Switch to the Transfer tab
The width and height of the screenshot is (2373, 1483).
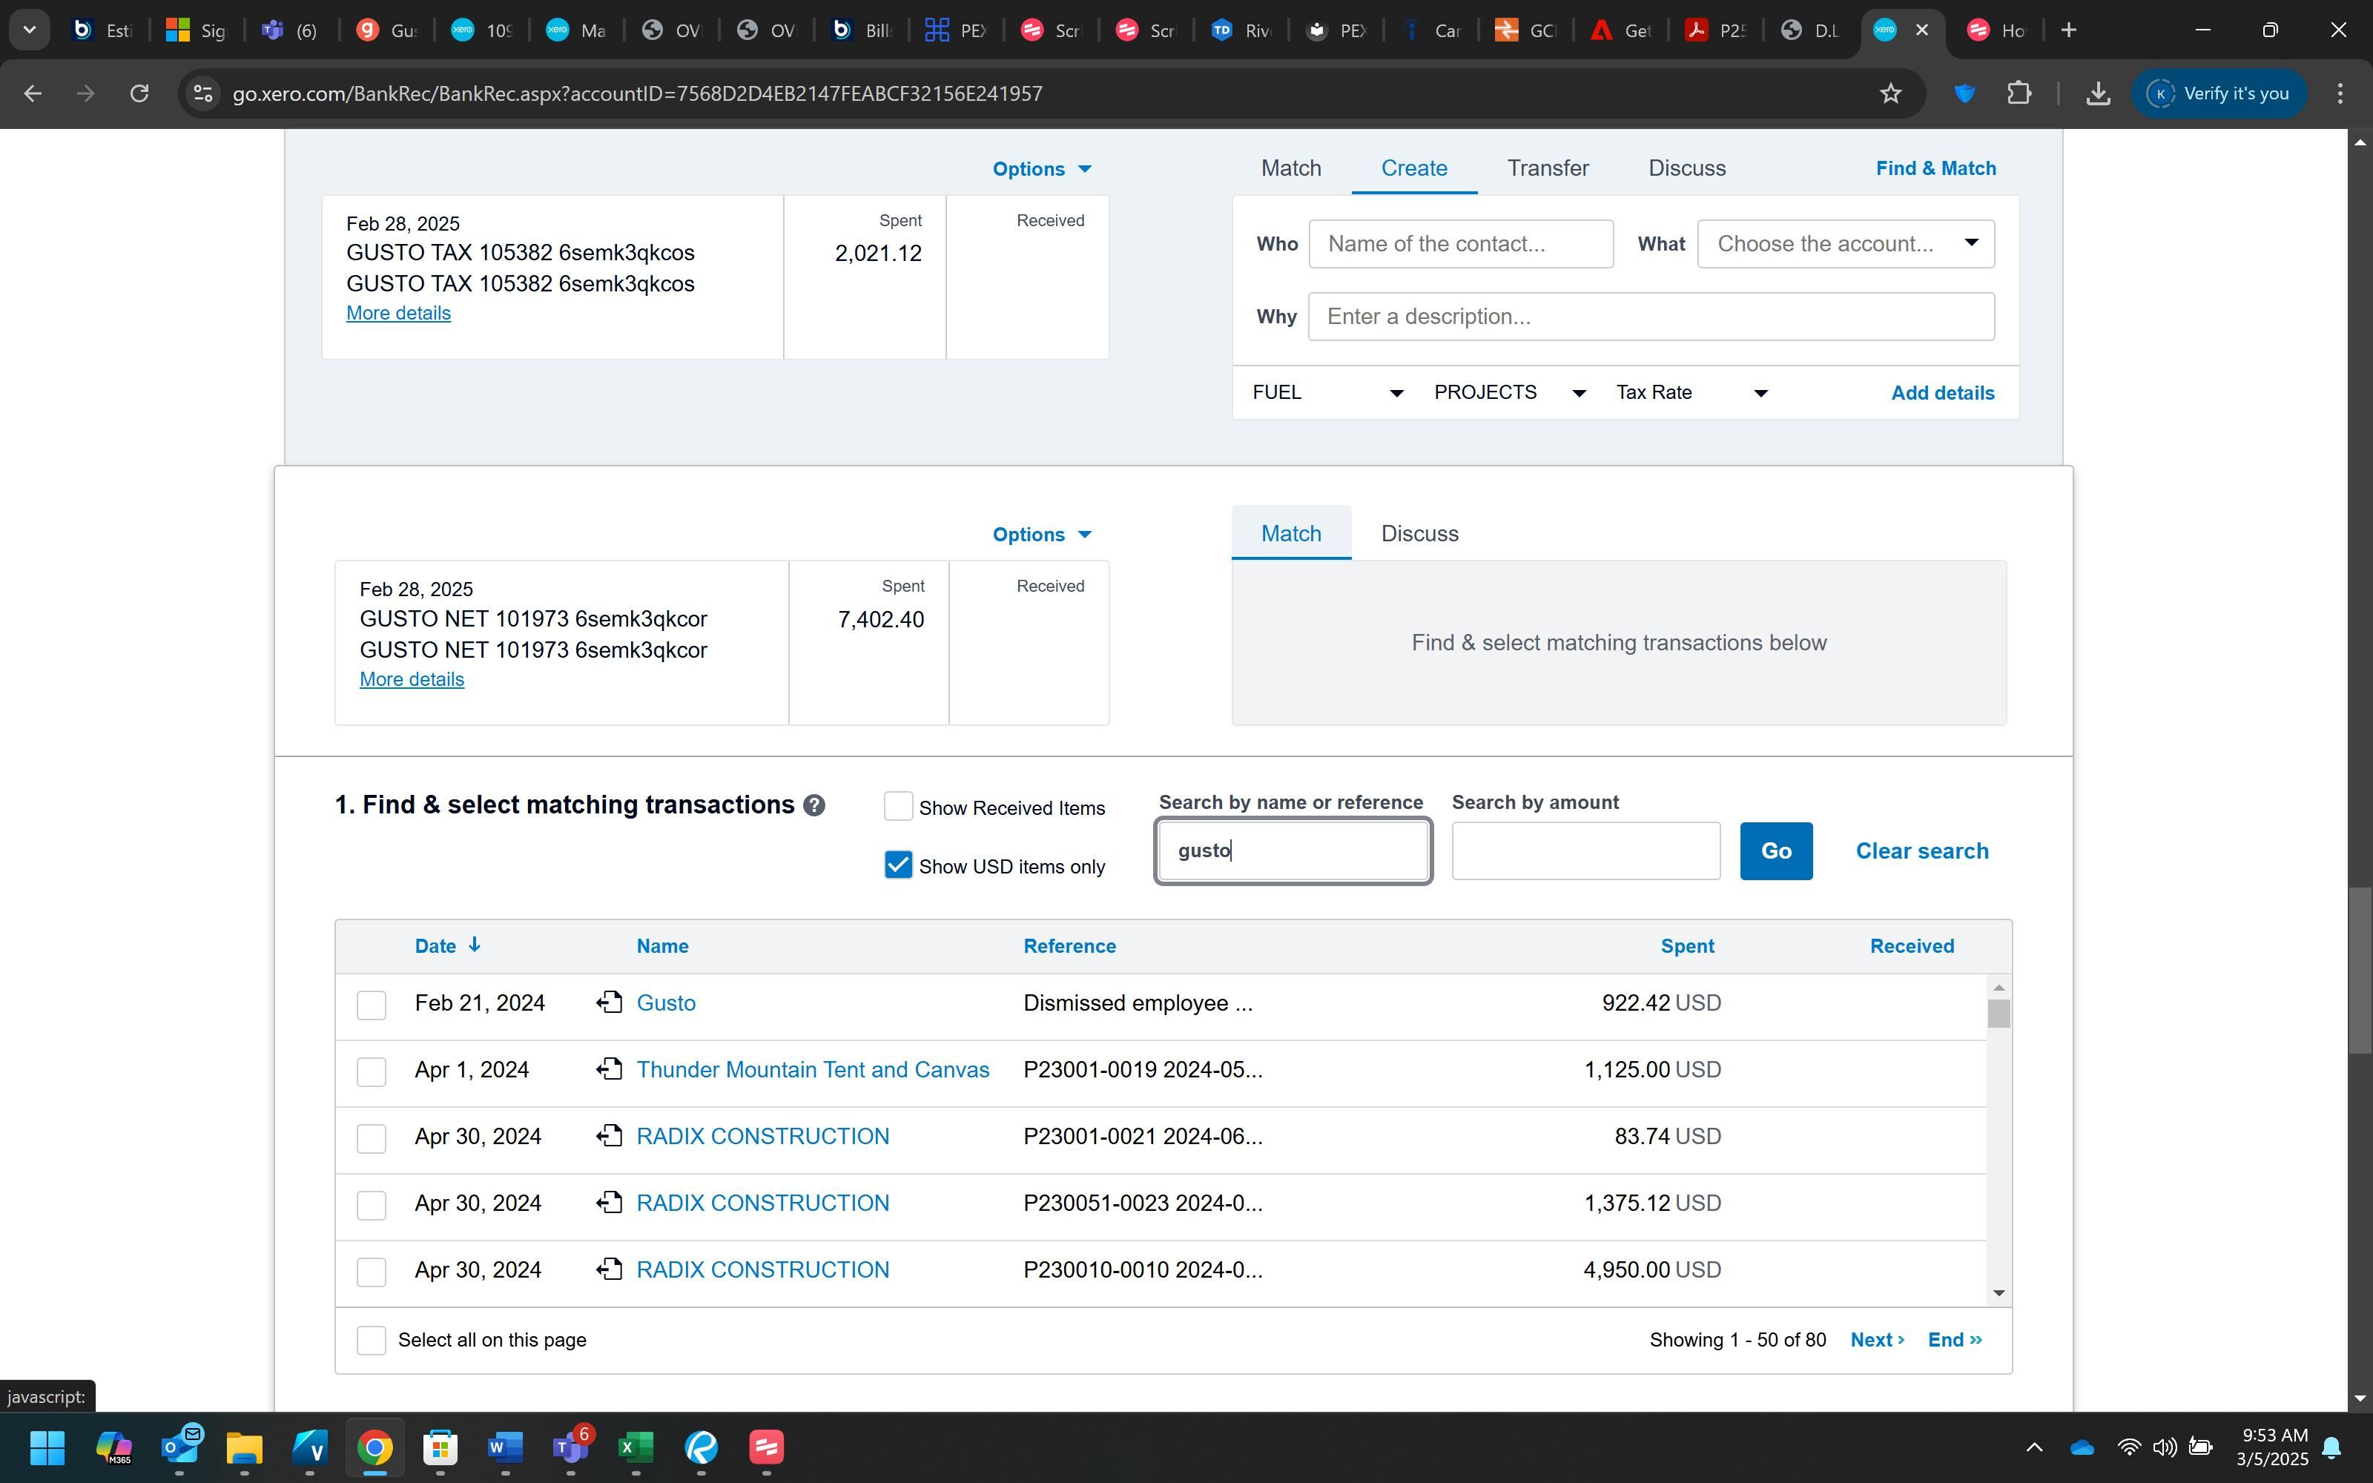pos(1548,168)
